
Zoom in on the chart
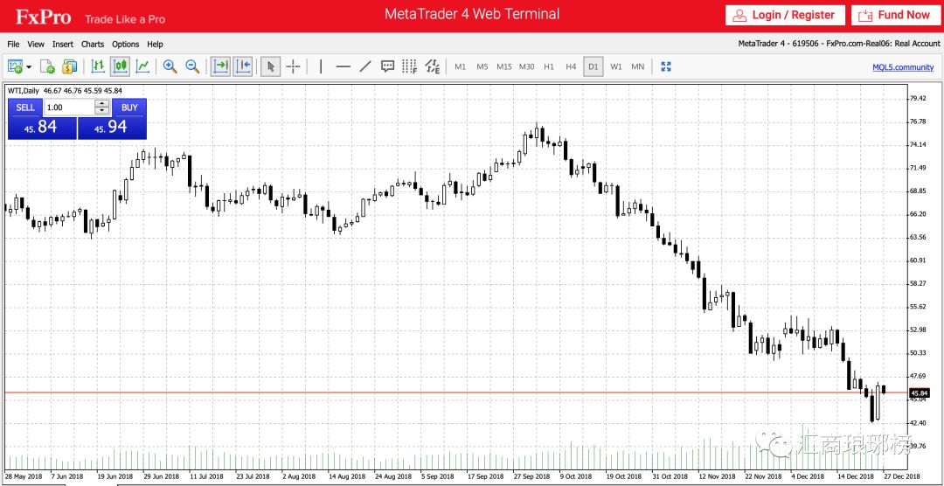tap(170, 66)
